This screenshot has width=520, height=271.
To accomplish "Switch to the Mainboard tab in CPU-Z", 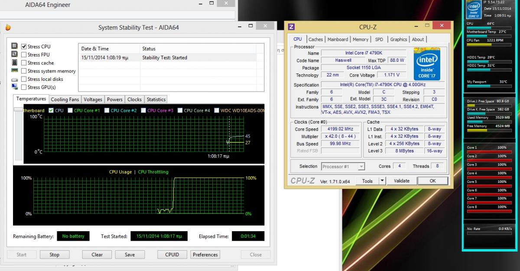I will [338, 39].
